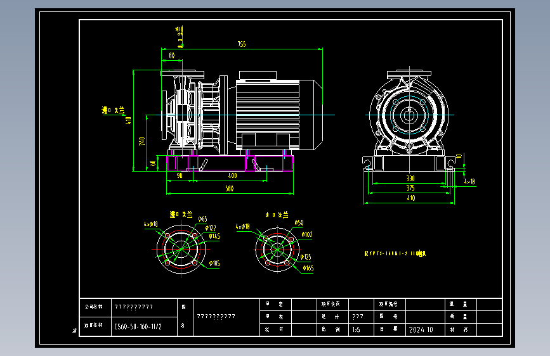Click the 90 dimension under the base
The width and height of the screenshot is (550, 356).
point(180,175)
